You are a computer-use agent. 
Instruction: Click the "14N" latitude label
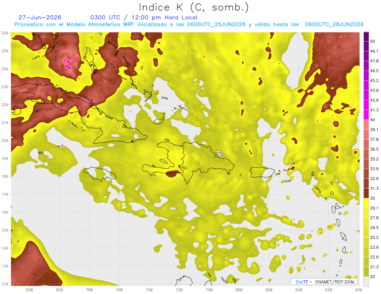5,248
